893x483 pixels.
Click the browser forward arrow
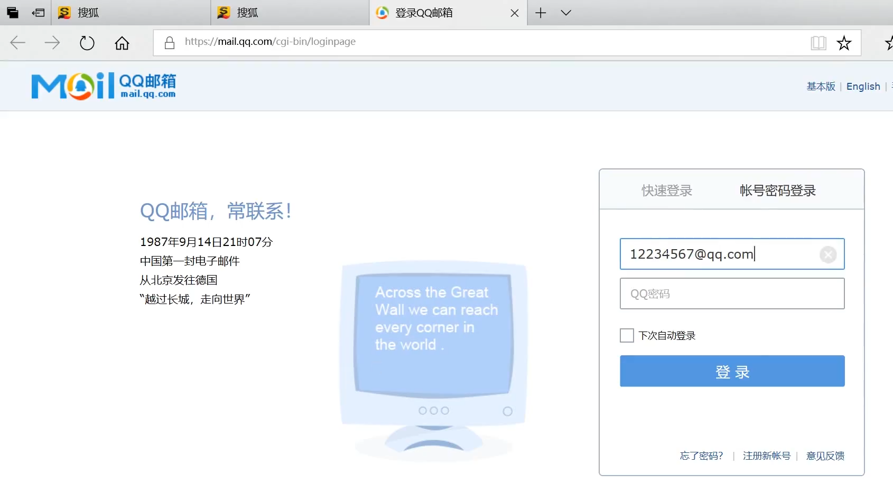pyautogui.click(x=52, y=43)
